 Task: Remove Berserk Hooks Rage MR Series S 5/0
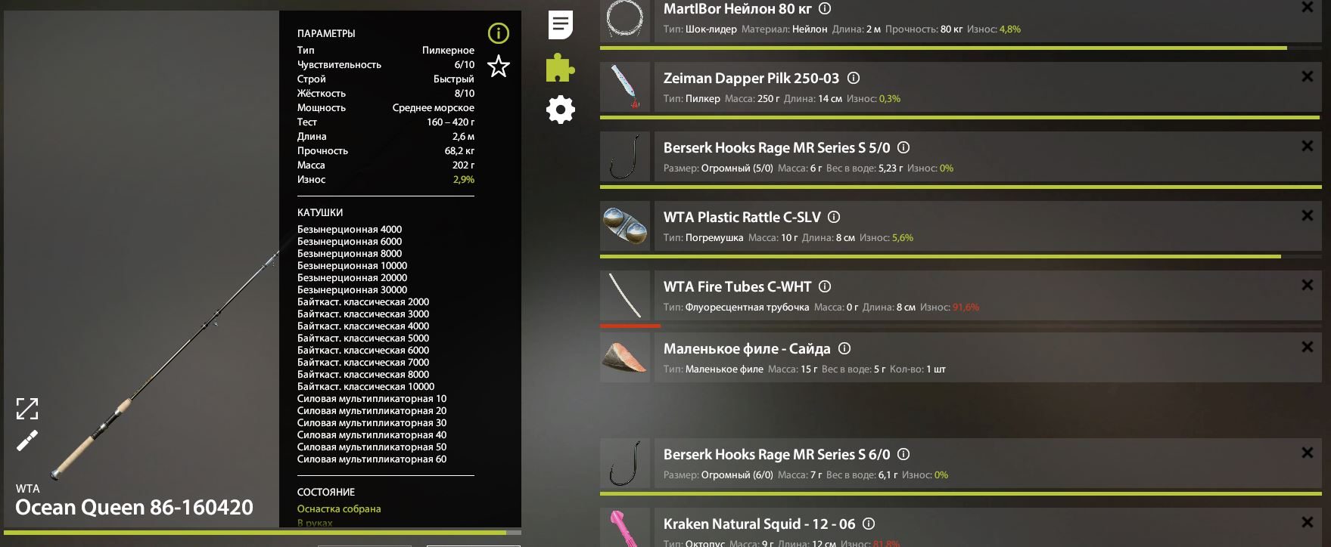pos(1307,146)
